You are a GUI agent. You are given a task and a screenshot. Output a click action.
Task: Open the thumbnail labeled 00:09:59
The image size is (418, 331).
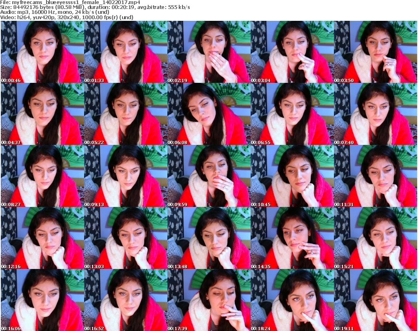click(209, 176)
